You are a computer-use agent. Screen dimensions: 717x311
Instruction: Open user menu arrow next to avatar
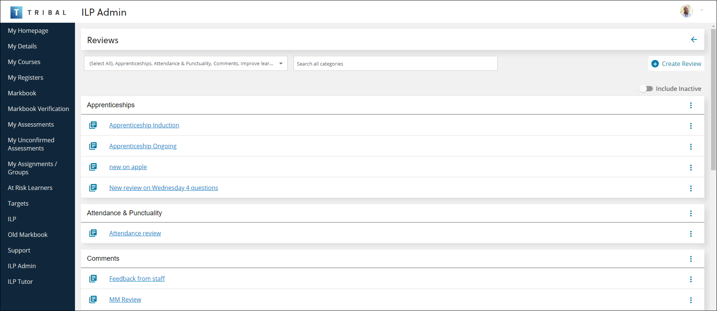pos(702,10)
